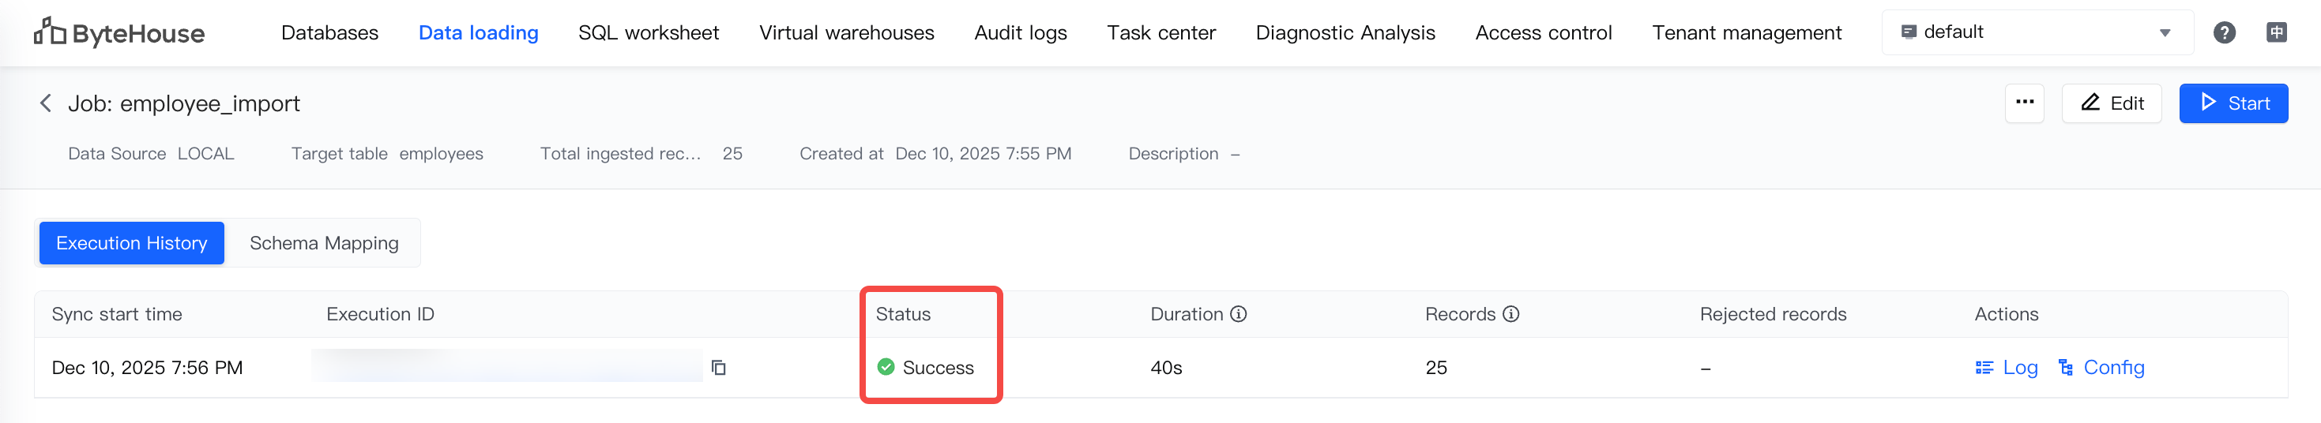Viewport: 2321px width, 423px height.
Task: Click the Records info icon
Action: [x=1511, y=314]
